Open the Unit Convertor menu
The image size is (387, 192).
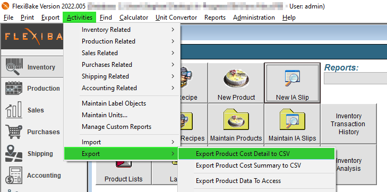[176, 18]
